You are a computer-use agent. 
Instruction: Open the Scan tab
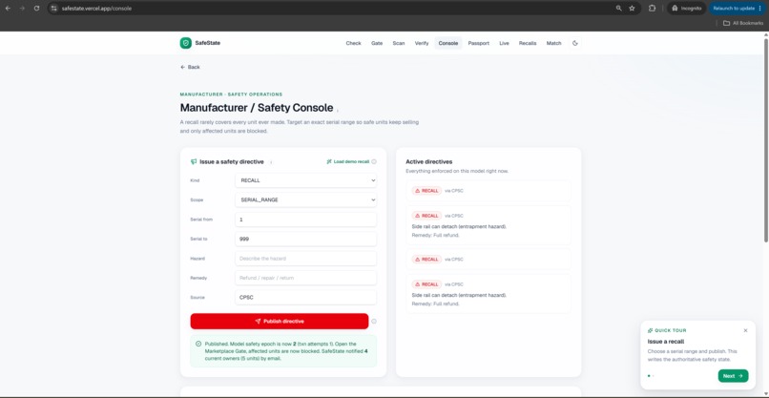click(399, 43)
